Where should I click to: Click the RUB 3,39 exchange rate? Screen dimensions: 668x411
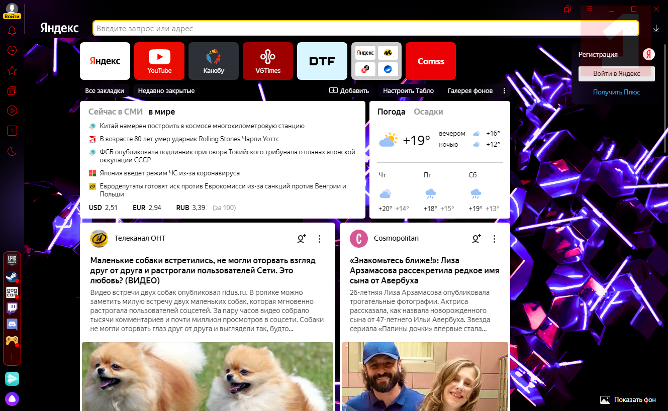(190, 208)
